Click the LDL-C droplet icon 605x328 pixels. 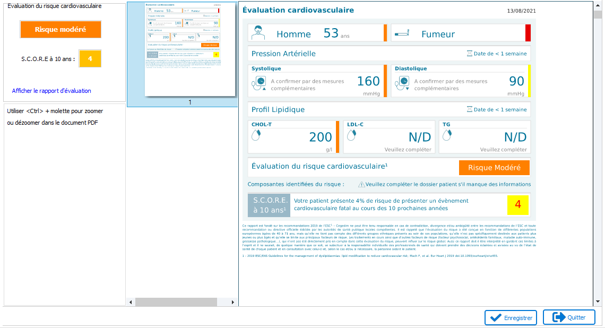point(351,135)
